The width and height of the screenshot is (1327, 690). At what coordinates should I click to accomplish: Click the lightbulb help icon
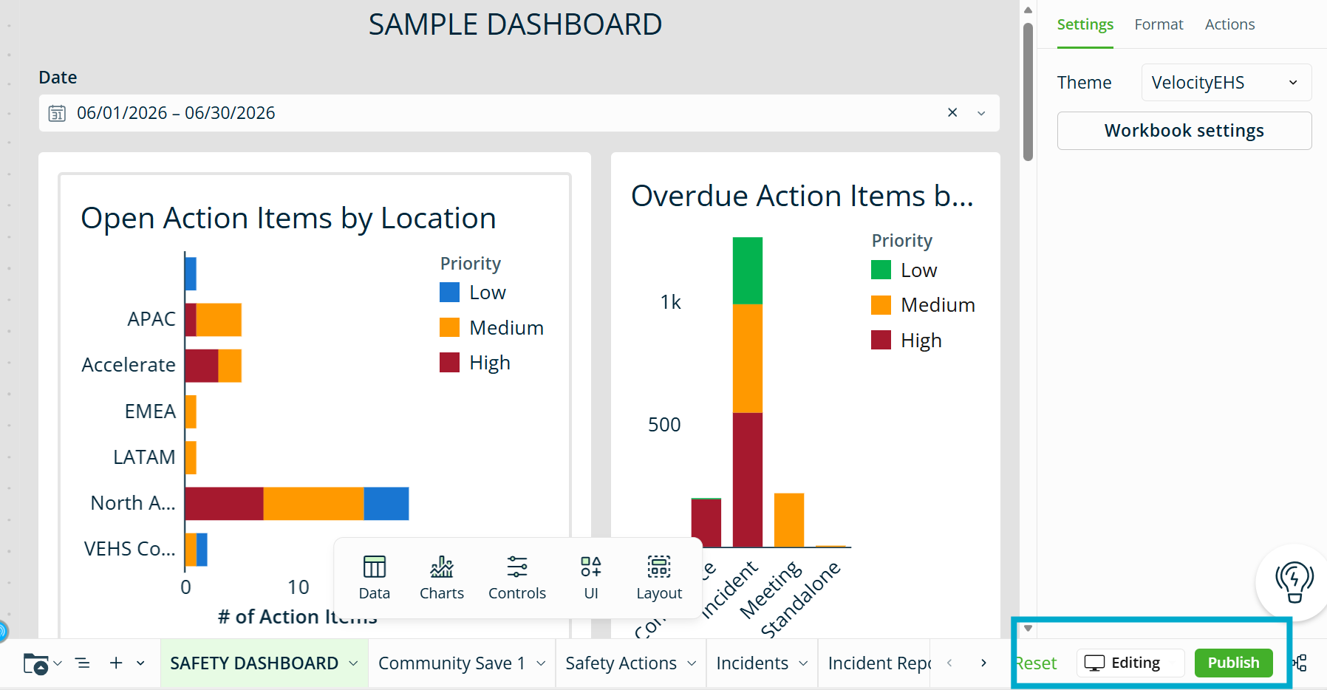[1294, 582]
